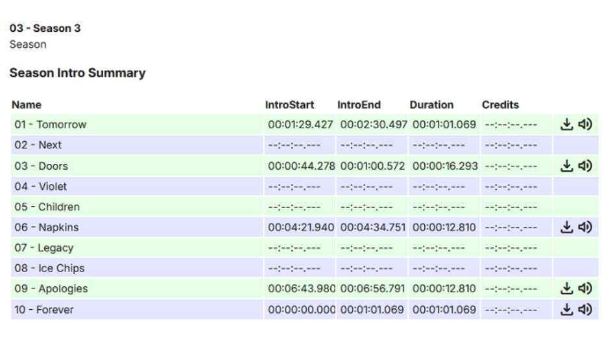Click the IntroStart column header

[289, 105]
